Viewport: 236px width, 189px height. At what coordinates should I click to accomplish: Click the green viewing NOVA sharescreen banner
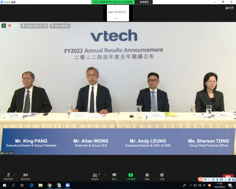click(x=113, y=2)
